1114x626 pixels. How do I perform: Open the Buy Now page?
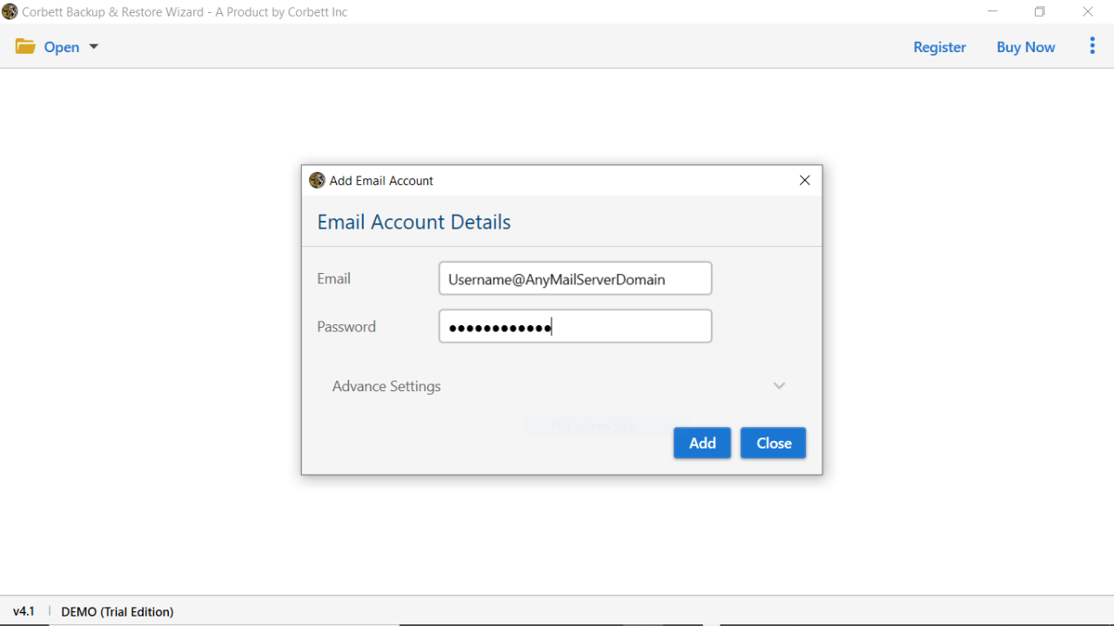1025,46
